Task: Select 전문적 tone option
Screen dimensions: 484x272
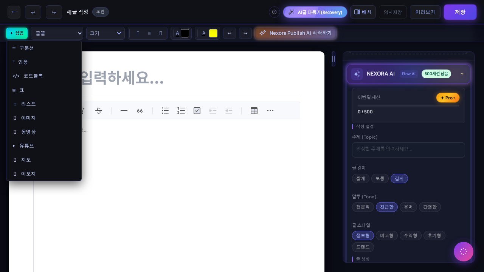Action: (x=363, y=207)
